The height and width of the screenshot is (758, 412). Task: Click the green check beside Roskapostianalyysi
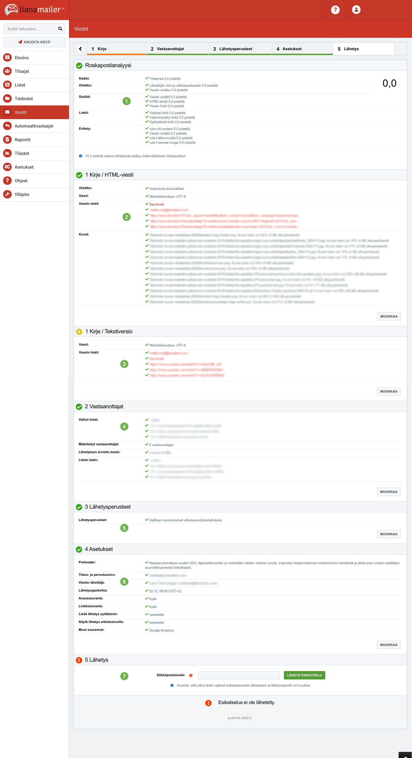point(79,66)
